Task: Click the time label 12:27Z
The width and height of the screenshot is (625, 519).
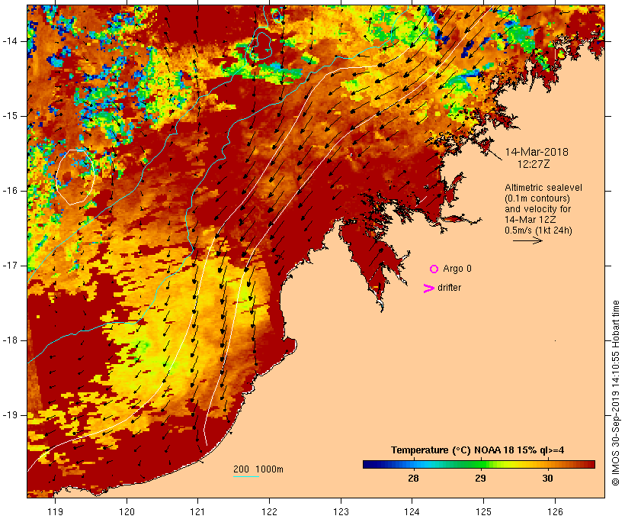Action: click(x=534, y=164)
